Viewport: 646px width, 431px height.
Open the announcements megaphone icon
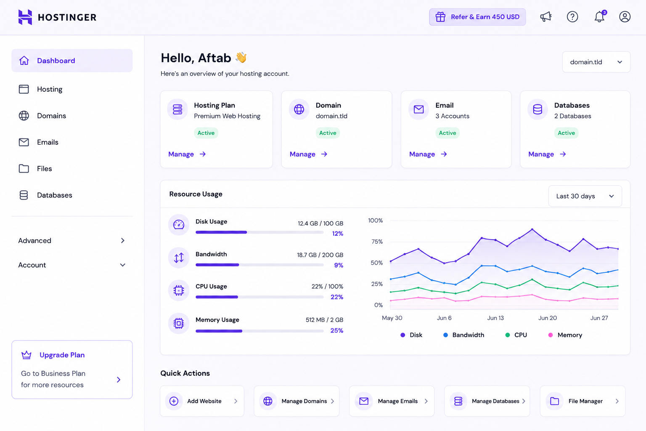545,17
